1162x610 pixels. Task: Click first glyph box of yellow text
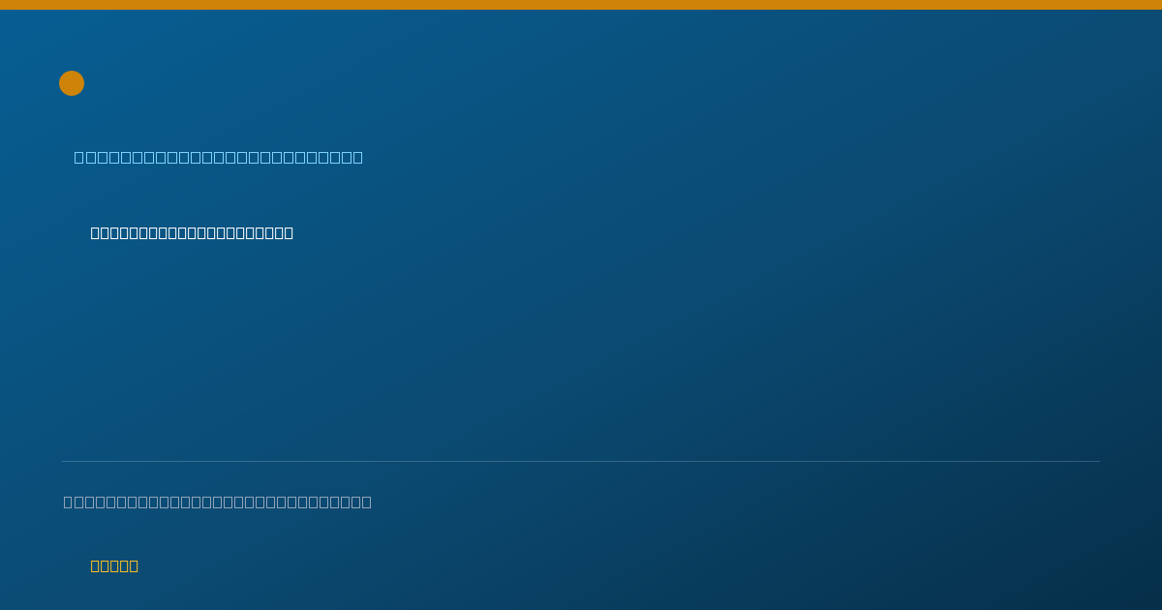pyautogui.click(x=95, y=565)
